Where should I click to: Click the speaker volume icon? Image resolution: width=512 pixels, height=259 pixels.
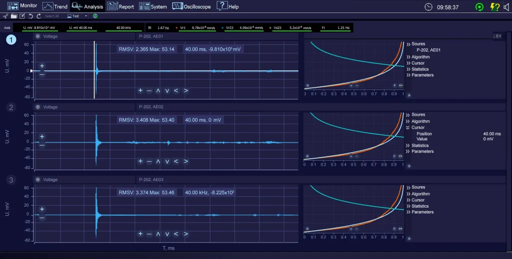(x=506, y=7)
